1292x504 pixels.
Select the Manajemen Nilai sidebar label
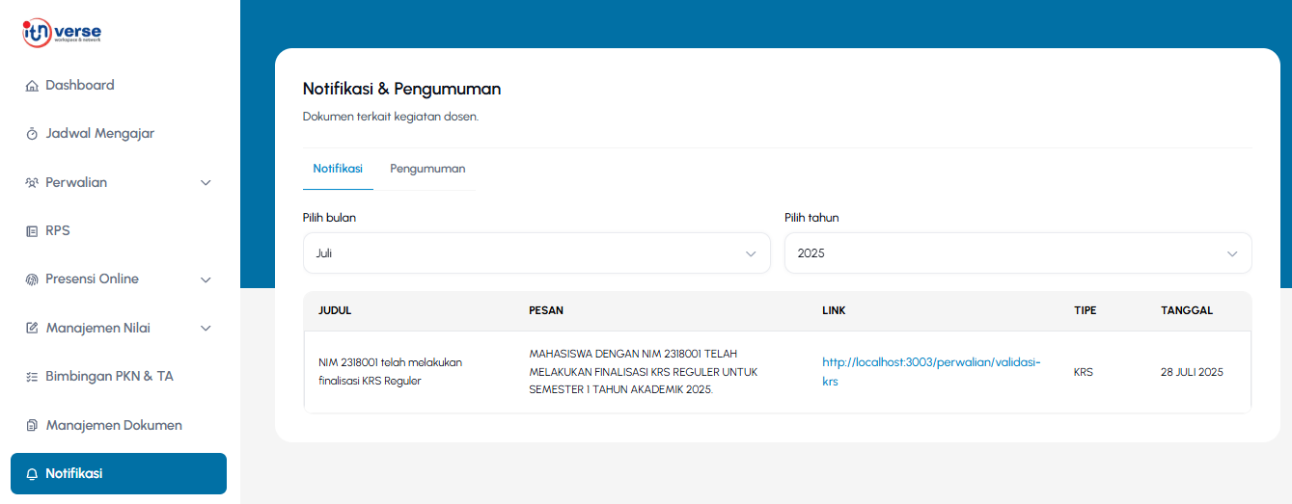pos(97,329)
